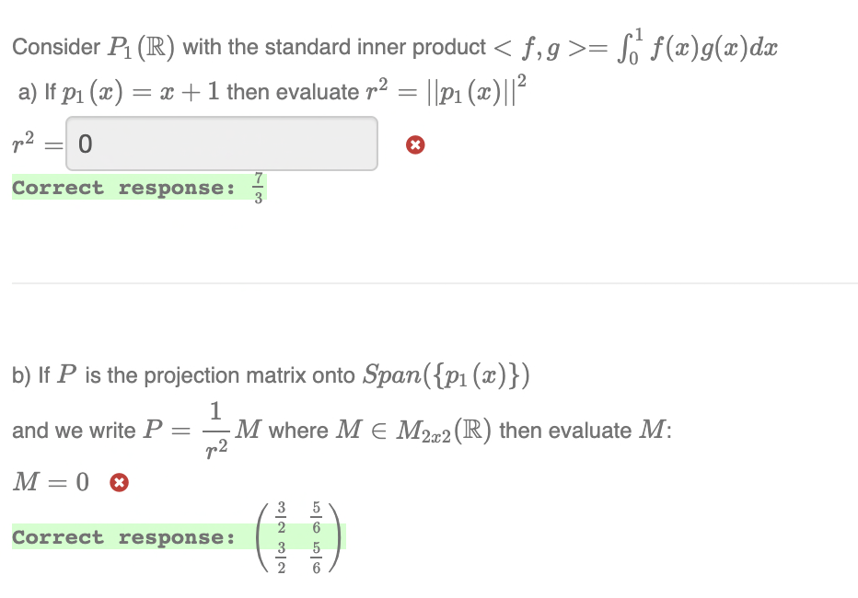Click the M = 0 submitted answer text
Screen dimensions: 858x598
(x=52, y=480)
